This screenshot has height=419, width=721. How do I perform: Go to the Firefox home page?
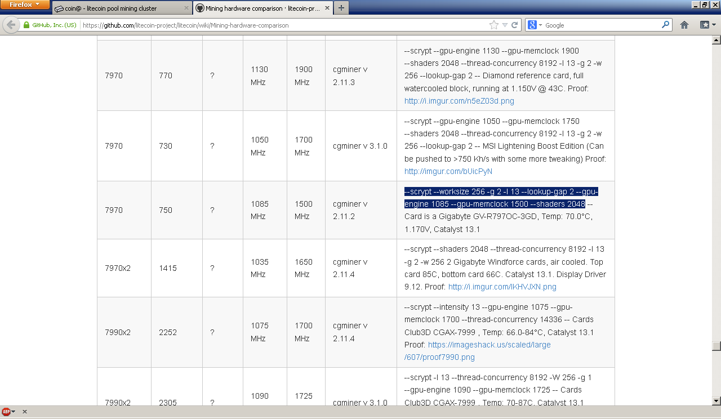click(684, 25)
